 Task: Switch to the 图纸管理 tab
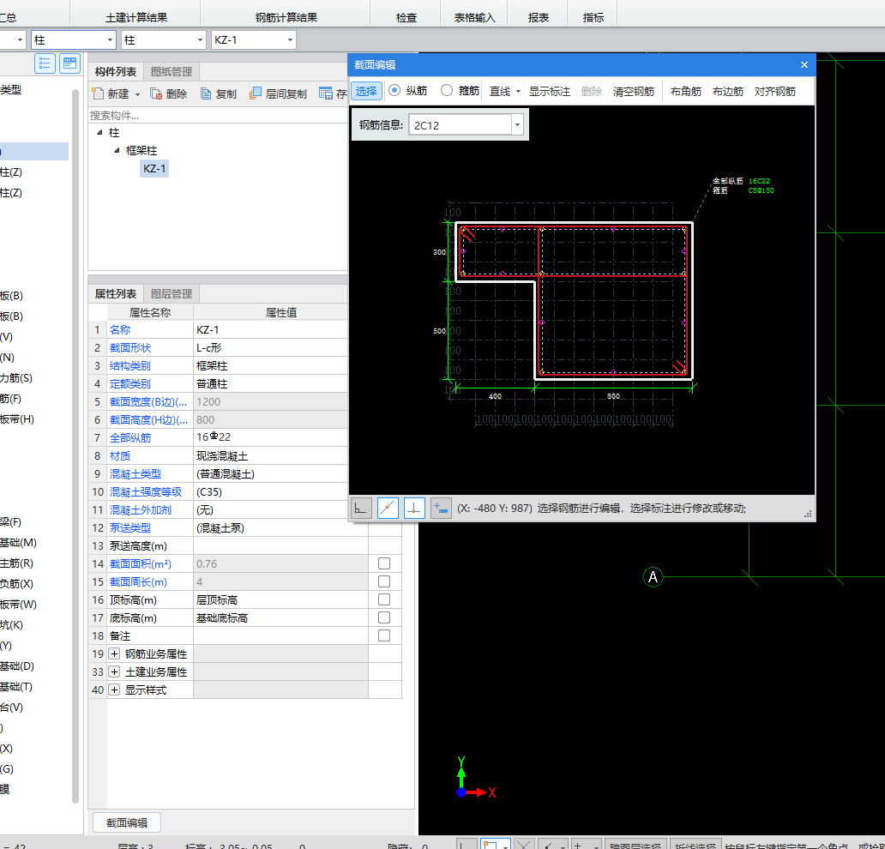coord(172,72)
